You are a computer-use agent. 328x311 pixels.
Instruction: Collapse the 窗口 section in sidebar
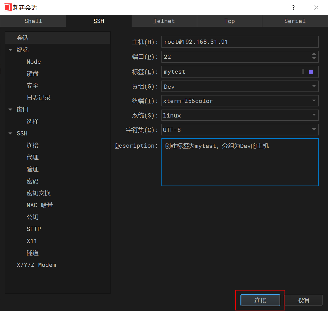(x=11, y=109)
